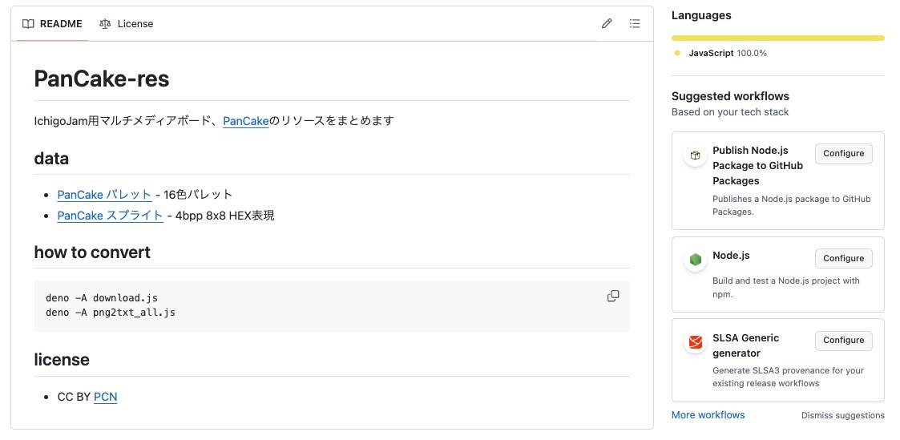The image size is (900, 440).
Task: Configure the SLSA Generic generator workflow
Action: point(843,341)
